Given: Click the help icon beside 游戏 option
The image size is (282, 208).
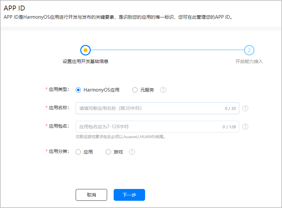Looking at the screenshot, I should click(132, 152).
